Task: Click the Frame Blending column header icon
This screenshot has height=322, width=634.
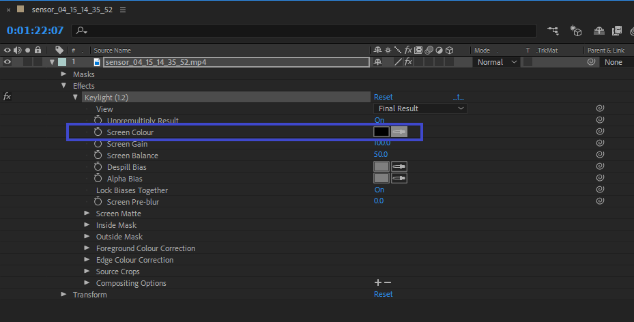Action: (x=418, y=50)
